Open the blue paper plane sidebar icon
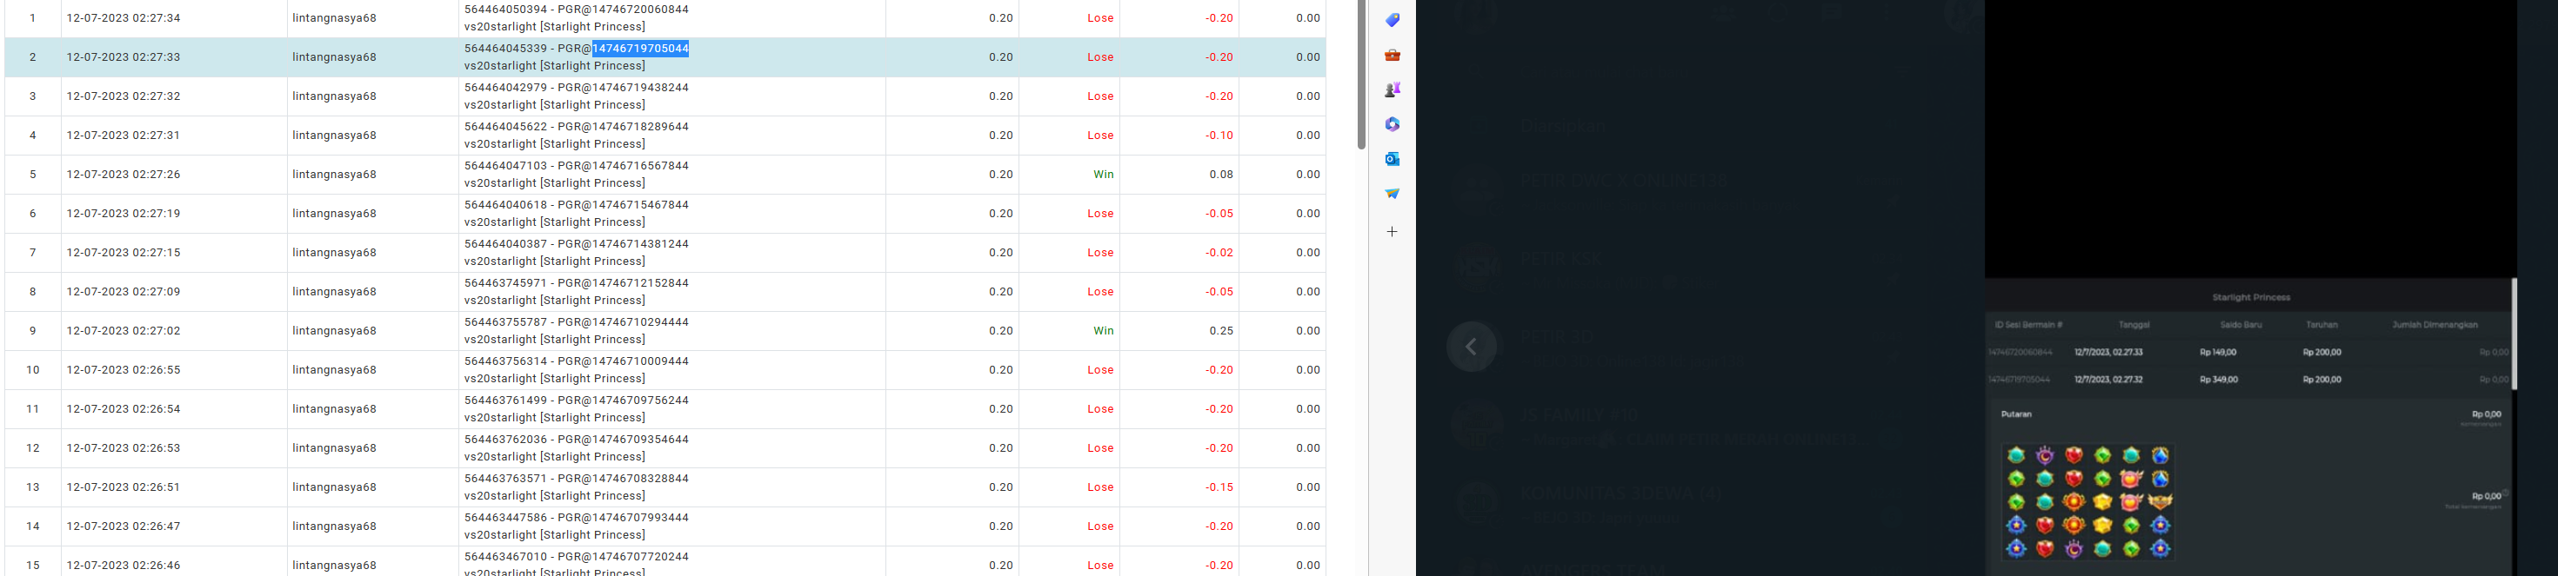The height and width of the screenshot is (576, 2558). click(1393, 194)
